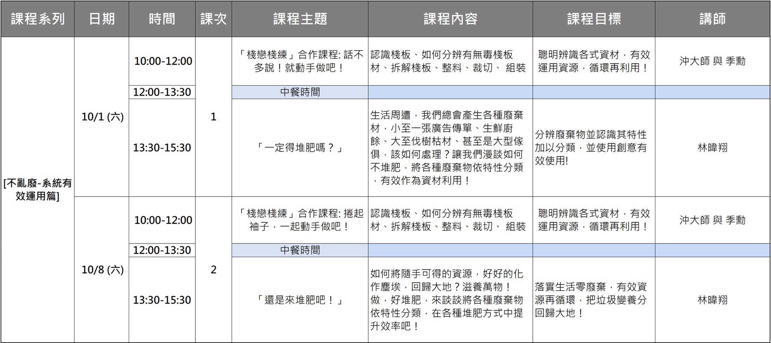Click 中餐時間 in the 10/1 schedule
This screenshot has width=771, height=343.
coord(300,92)
